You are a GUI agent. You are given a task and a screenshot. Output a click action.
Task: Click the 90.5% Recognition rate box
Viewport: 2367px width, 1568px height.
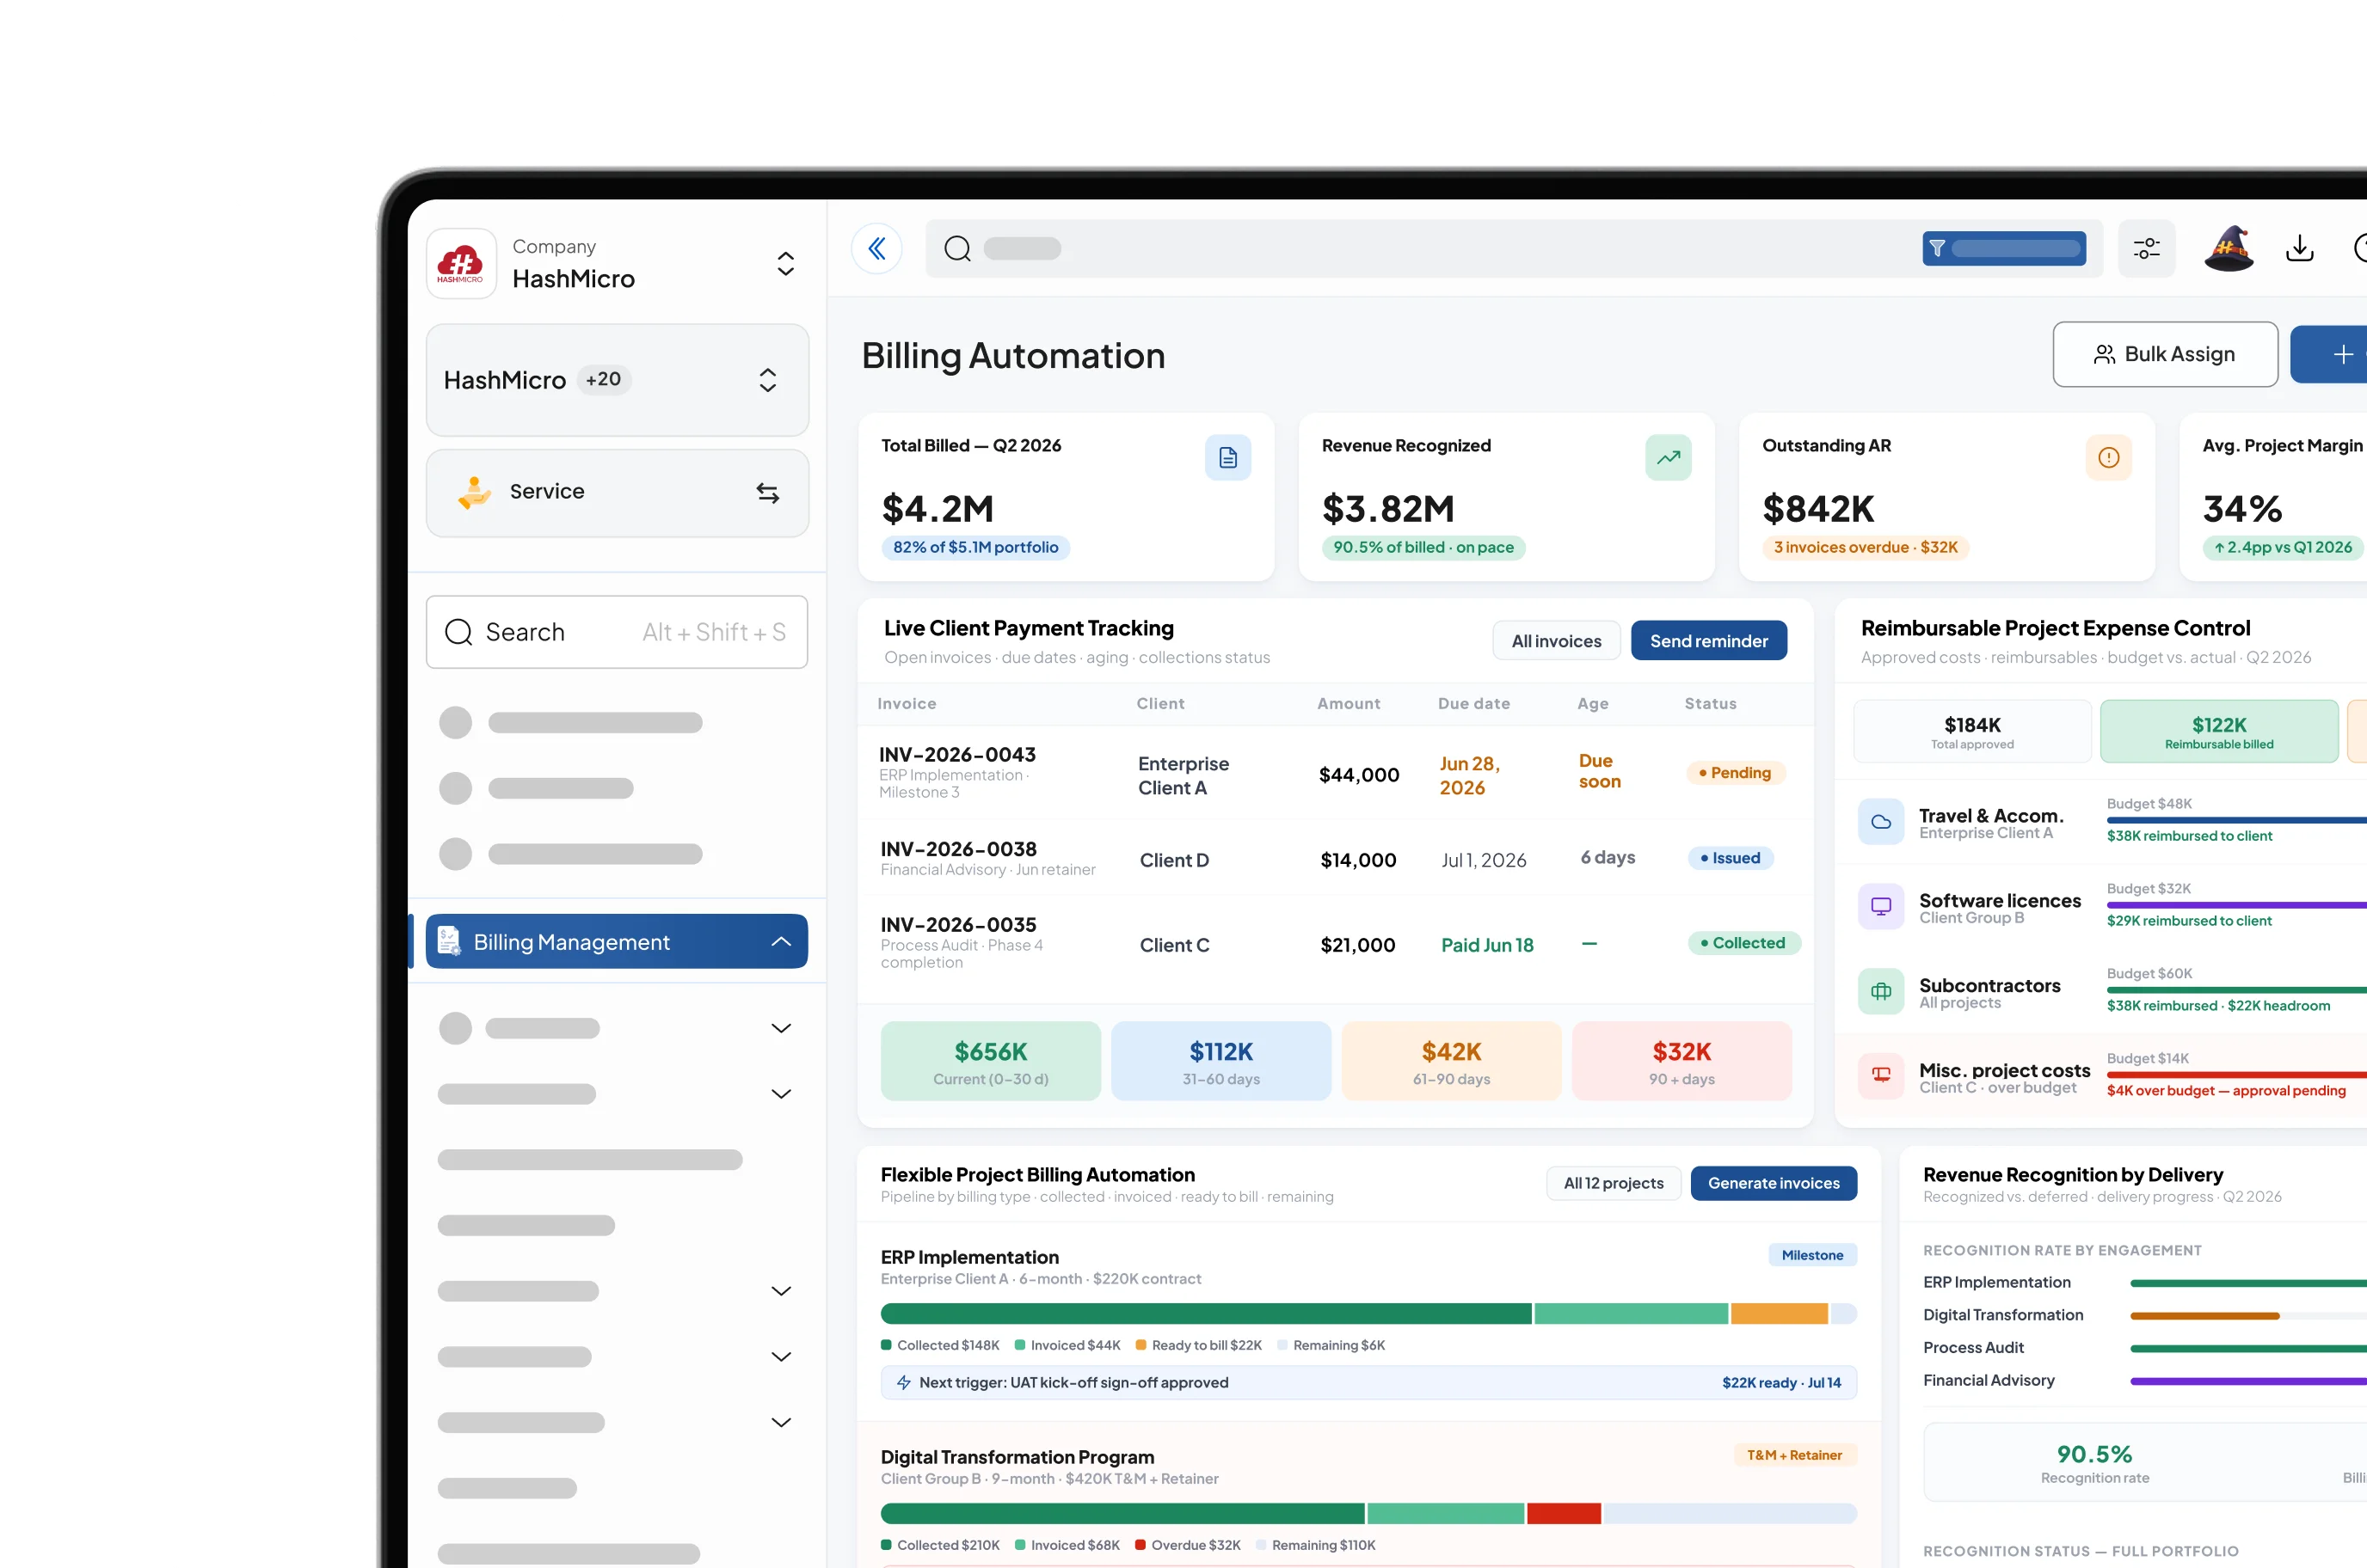(x=2093, y=1463)
